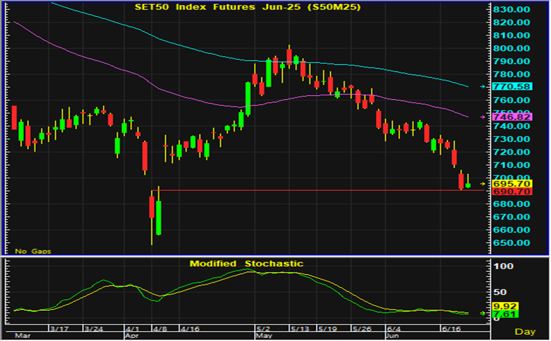The image size is (551, 341).
Task: Select the magenta 746.82 moving average value label
Action: 512,117
